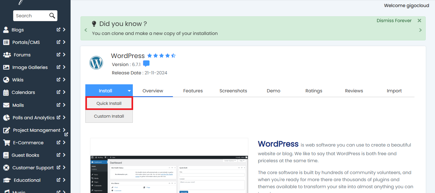Switch to the Demo tab
435x193 pixels.
point(274,91)
